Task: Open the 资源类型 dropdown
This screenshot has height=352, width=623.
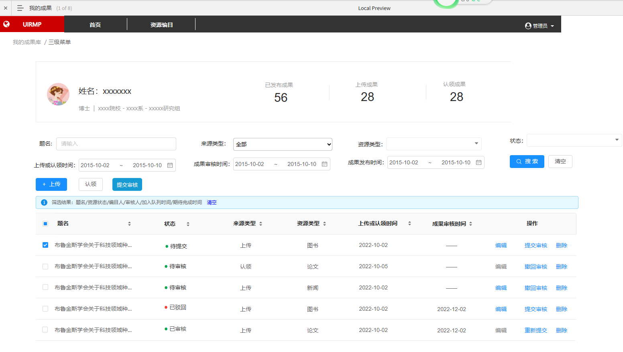Action: point(434,144)
